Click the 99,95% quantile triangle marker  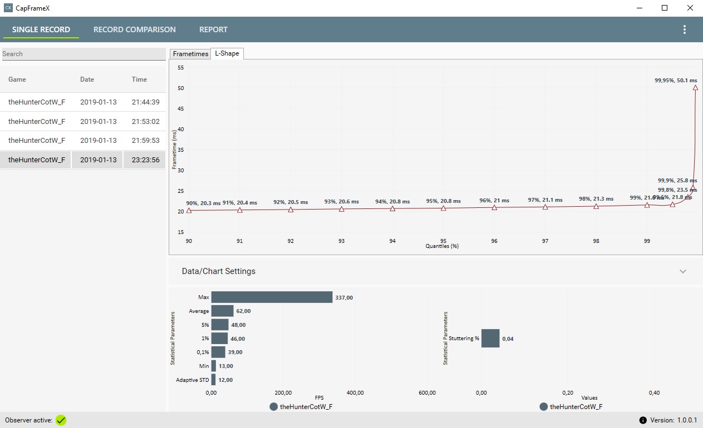[695, 87]
